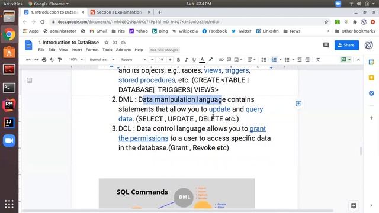
Task: Increase font size with plus button
Action: [170, 60]
